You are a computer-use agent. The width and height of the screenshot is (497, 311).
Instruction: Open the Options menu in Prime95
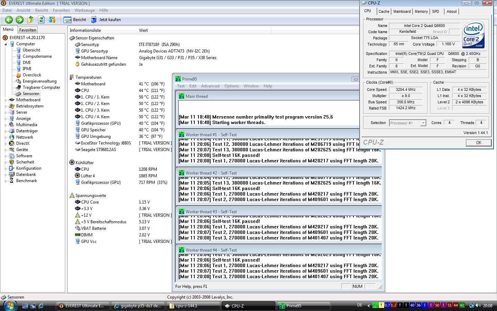click(x=232, y=86)
